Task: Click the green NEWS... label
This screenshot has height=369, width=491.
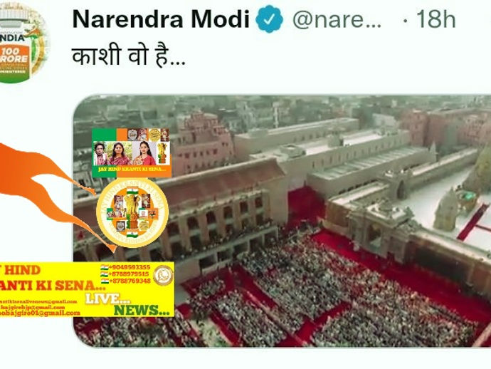Action: pyautogui.click(x=143, y=310)
